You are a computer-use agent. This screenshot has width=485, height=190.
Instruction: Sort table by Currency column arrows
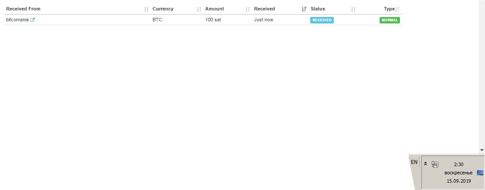[x=199, y=9]
